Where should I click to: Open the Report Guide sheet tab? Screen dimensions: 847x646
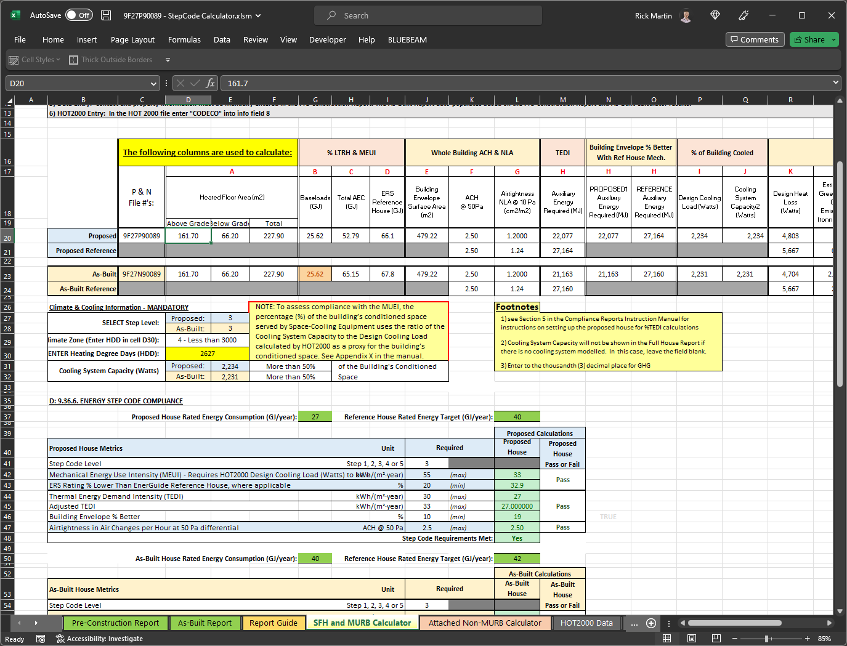pos(274,623)
